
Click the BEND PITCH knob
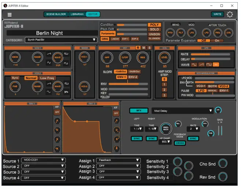point(170,33)
